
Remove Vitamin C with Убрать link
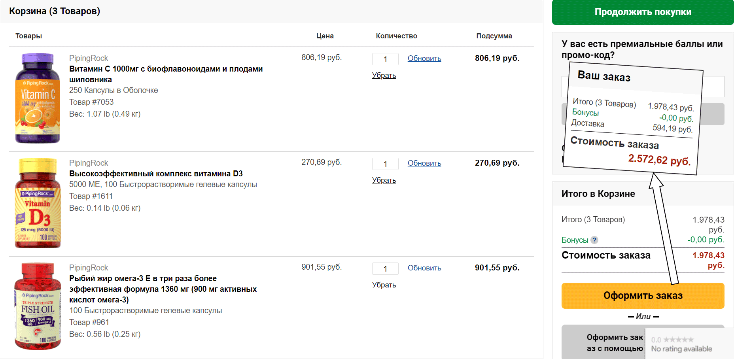[x=384, y=76]
